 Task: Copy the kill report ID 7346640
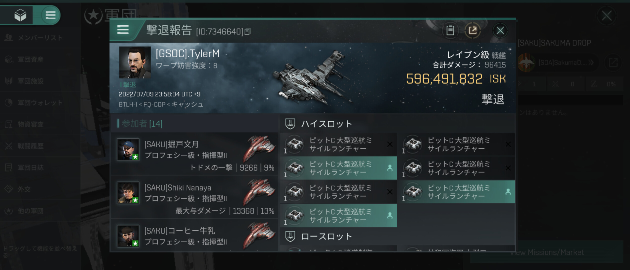(x=247, y=31)
